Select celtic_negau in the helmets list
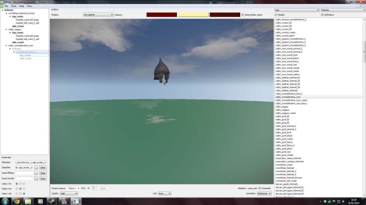This screenshot has width=366, height=205. click(x=282, y=107)
